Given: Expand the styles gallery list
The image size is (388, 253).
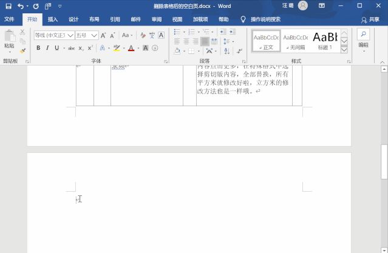Looking at the screenshot, I should point(344,50).
